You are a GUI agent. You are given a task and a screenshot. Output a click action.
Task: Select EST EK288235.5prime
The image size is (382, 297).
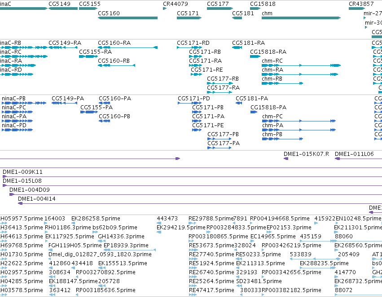point(318,268)
